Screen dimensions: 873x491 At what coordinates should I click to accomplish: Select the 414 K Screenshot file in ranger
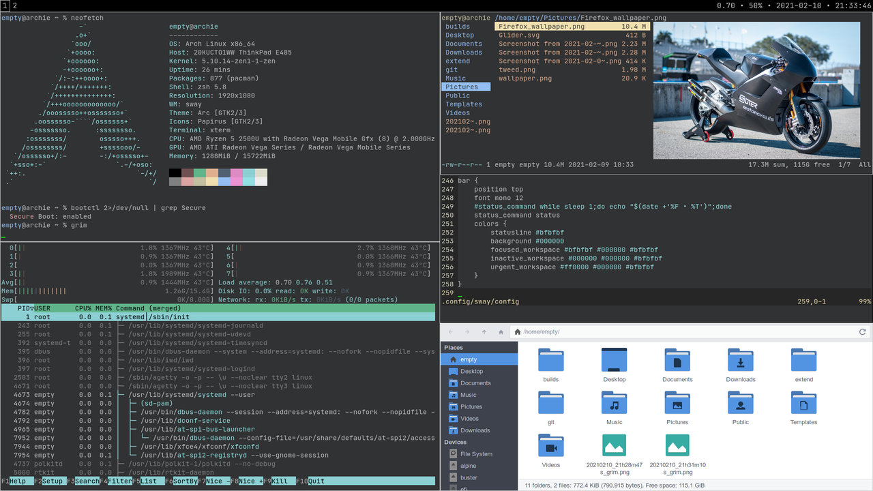pyautogui.click(x=572, y=61)
